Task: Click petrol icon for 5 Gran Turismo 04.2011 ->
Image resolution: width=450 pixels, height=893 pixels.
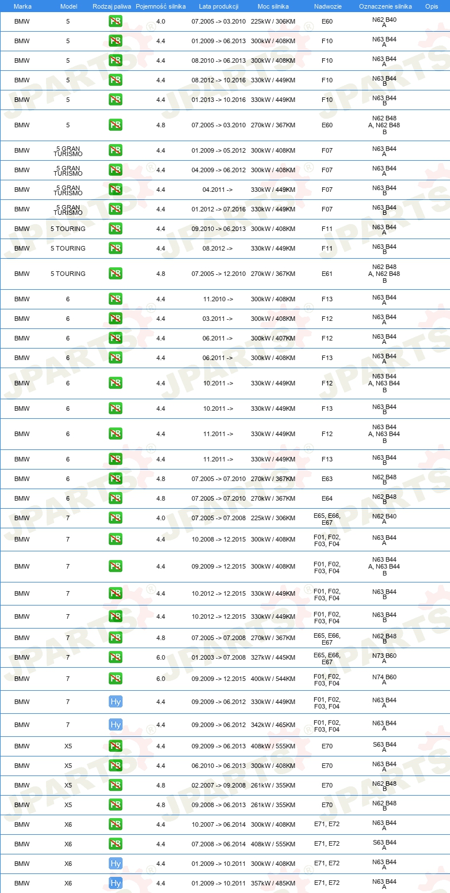Action: coord(115,190)
